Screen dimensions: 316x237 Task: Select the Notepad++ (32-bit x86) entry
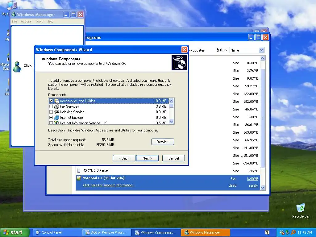(168, 183)
